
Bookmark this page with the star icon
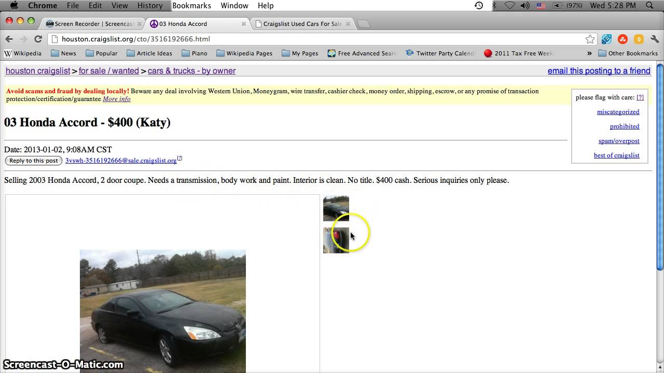[590, 39]
